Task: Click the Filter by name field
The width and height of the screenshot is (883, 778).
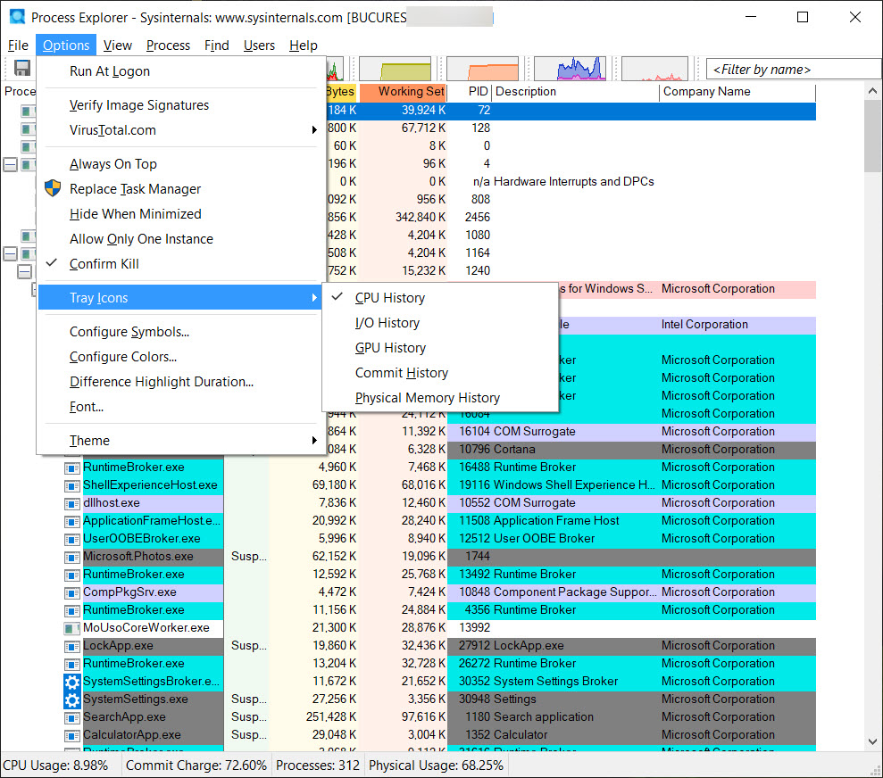Action: pos(793,70)
